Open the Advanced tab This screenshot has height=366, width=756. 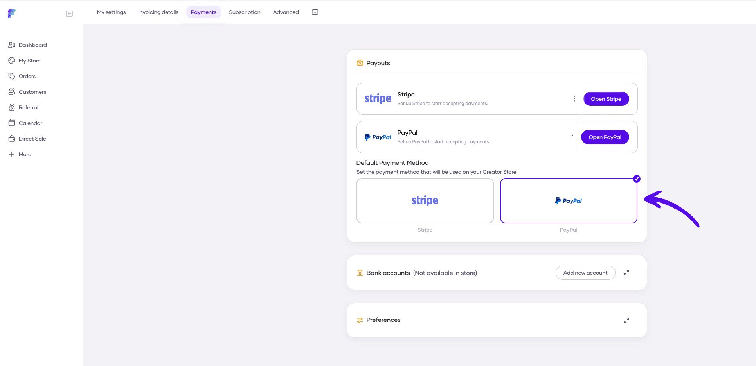coord(286,12)
